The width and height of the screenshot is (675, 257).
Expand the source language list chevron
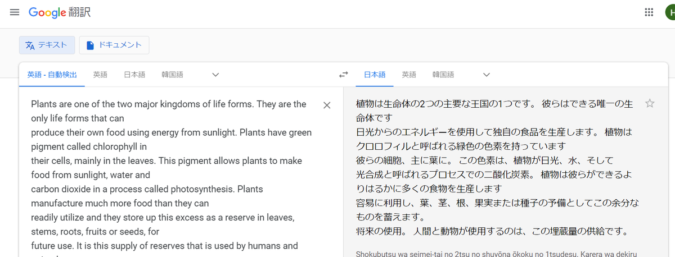tap(215, 75)
